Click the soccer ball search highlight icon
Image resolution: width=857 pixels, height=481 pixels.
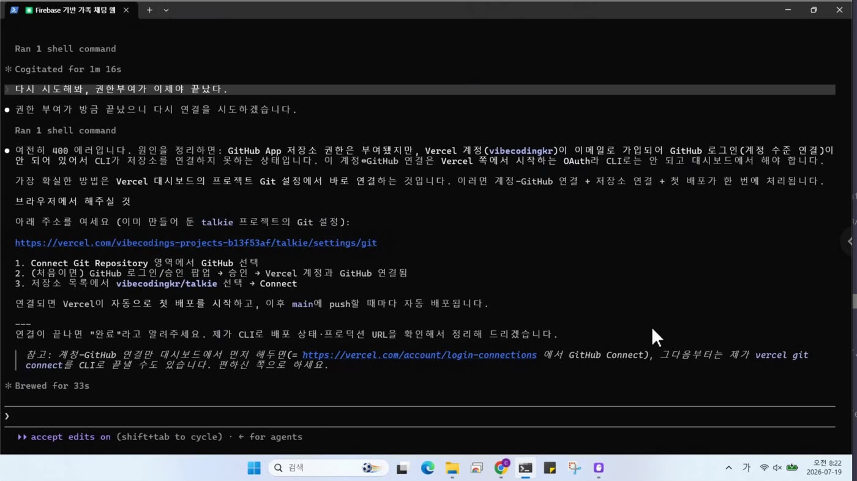coord(372,468)
